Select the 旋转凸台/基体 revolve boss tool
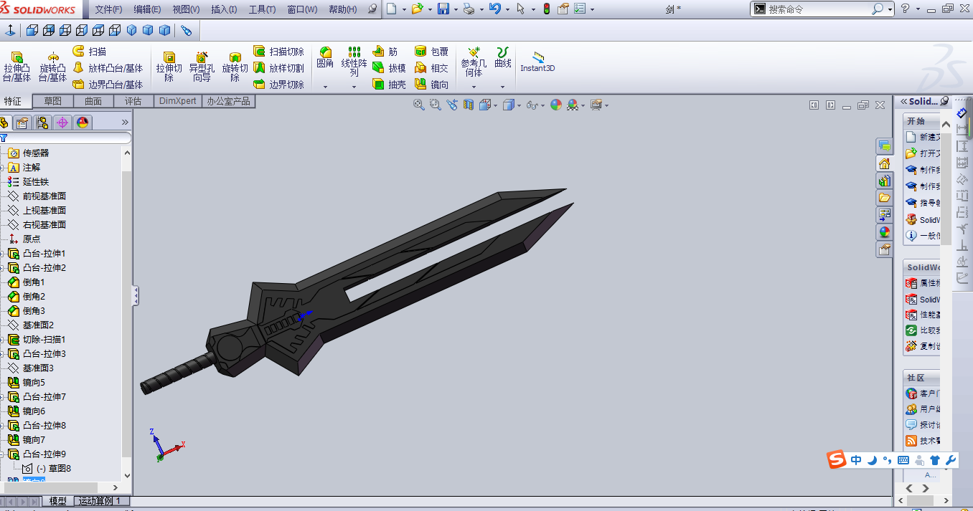973x511 pixels. 52,66
